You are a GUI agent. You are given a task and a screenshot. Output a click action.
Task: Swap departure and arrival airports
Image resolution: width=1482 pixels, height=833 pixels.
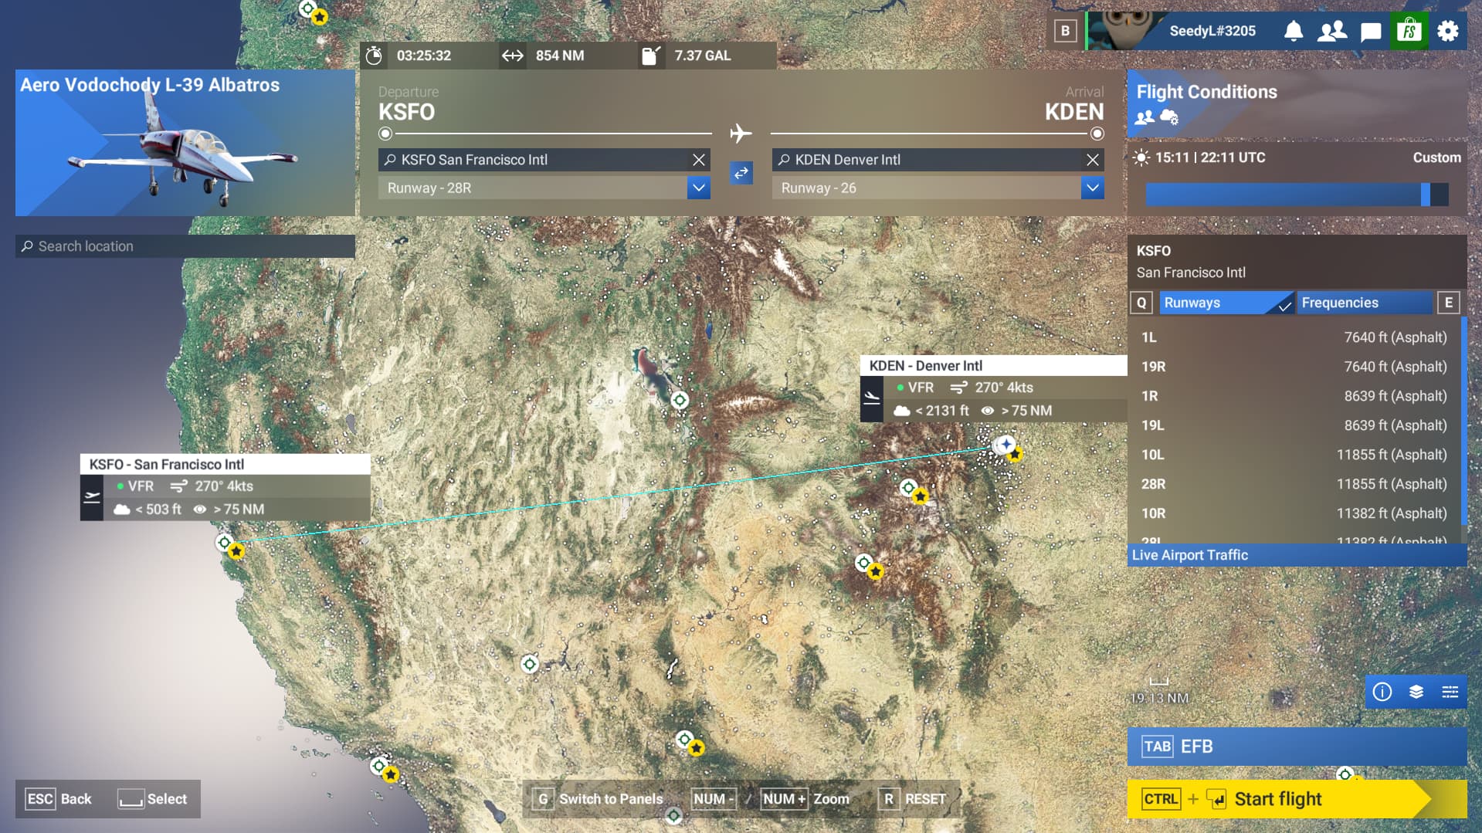point(741,173)
